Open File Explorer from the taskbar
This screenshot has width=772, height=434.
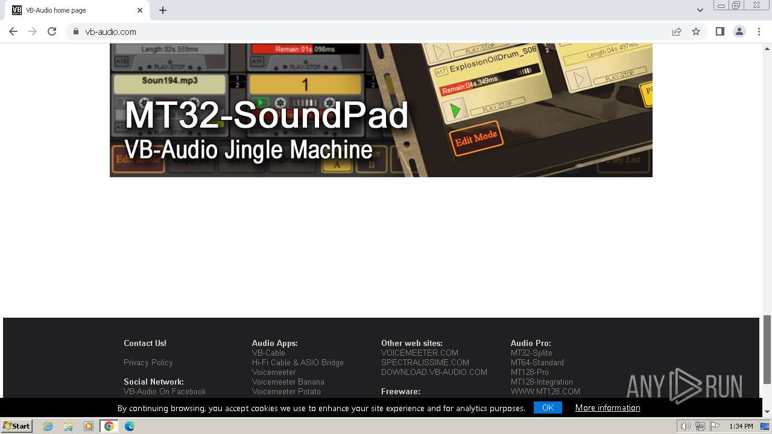coord(68,426)
